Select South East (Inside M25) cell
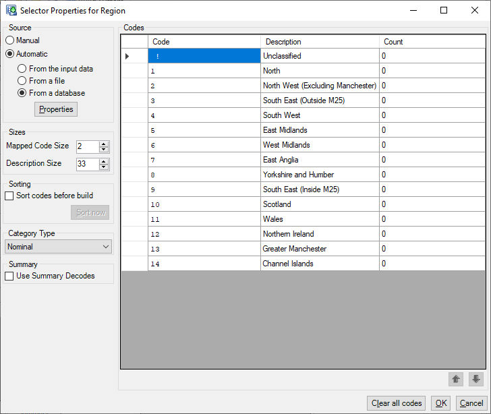Image resolution: width=491 pixels, height=414 pixels. coord(320,189)
